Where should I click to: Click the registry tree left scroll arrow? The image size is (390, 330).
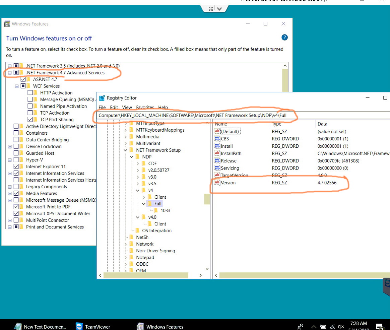100,275
